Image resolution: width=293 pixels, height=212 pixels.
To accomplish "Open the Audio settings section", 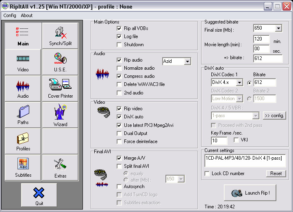I will [x=23, y=88].
